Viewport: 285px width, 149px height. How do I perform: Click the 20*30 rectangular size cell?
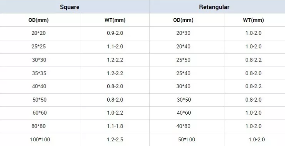pos(183,33)
